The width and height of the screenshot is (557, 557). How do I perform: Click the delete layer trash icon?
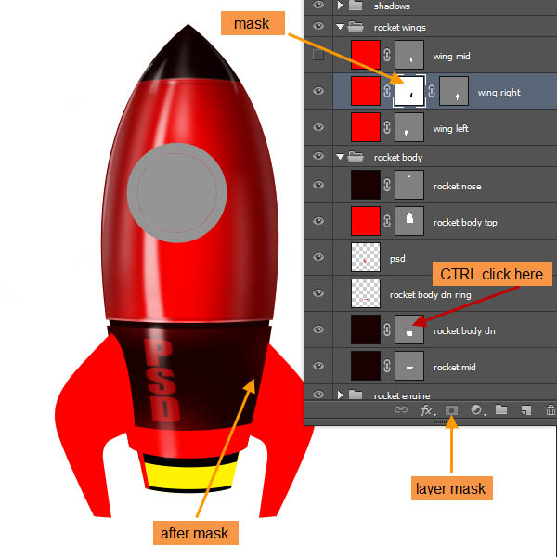click(550, 409)
